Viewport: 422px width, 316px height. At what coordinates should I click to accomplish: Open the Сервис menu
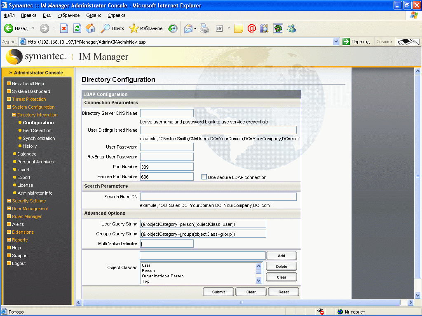pos(94,15)
